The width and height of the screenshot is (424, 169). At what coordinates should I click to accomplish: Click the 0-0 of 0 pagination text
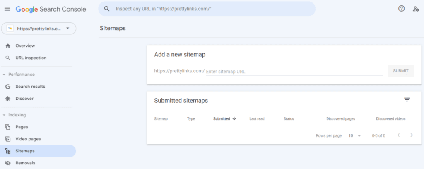[x=378, y=136]
